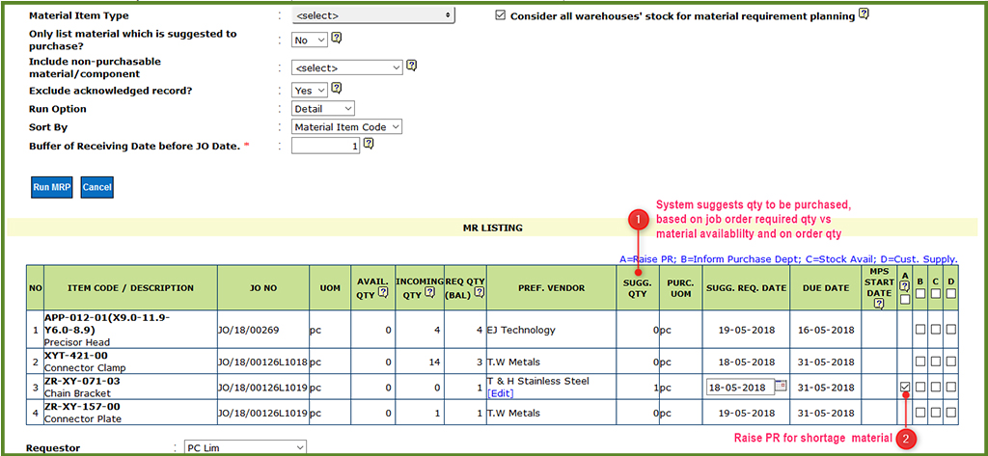Open 'Exclude acknowledged record' Yes dropdown

pos(310,90)
